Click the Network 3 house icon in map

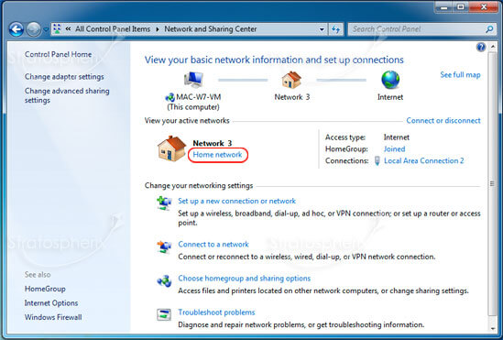pos(291,80)
